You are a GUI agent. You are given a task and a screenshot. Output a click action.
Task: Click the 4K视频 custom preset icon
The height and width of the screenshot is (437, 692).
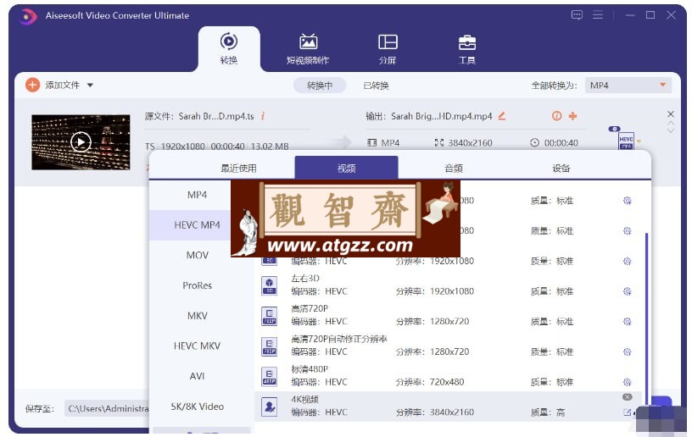click(x=269, y=407)
